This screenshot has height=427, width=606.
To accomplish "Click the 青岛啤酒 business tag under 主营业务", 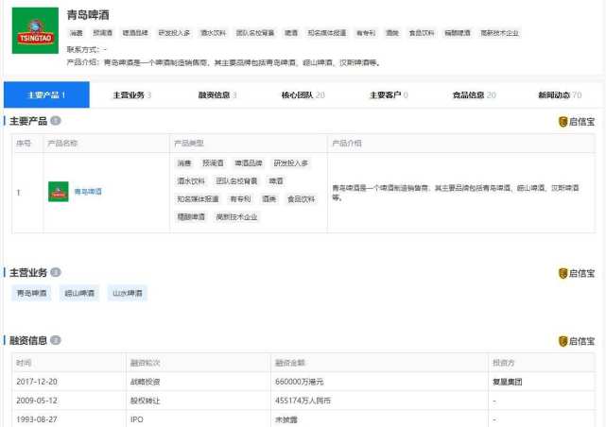I will pos(31,293).
